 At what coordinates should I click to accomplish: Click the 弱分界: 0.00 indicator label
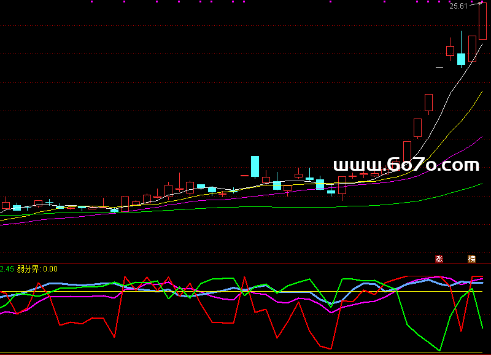tap(37, 269)
